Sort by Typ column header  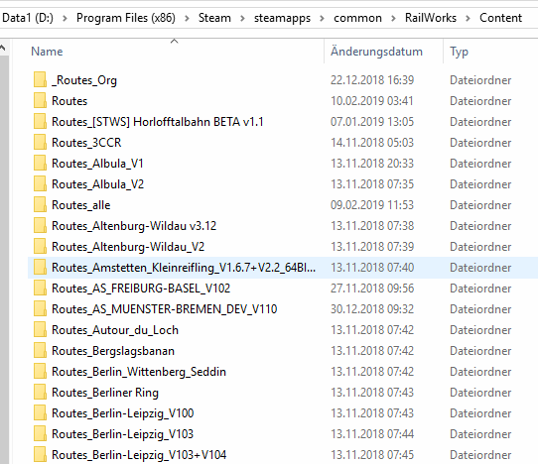coord(459,52)
